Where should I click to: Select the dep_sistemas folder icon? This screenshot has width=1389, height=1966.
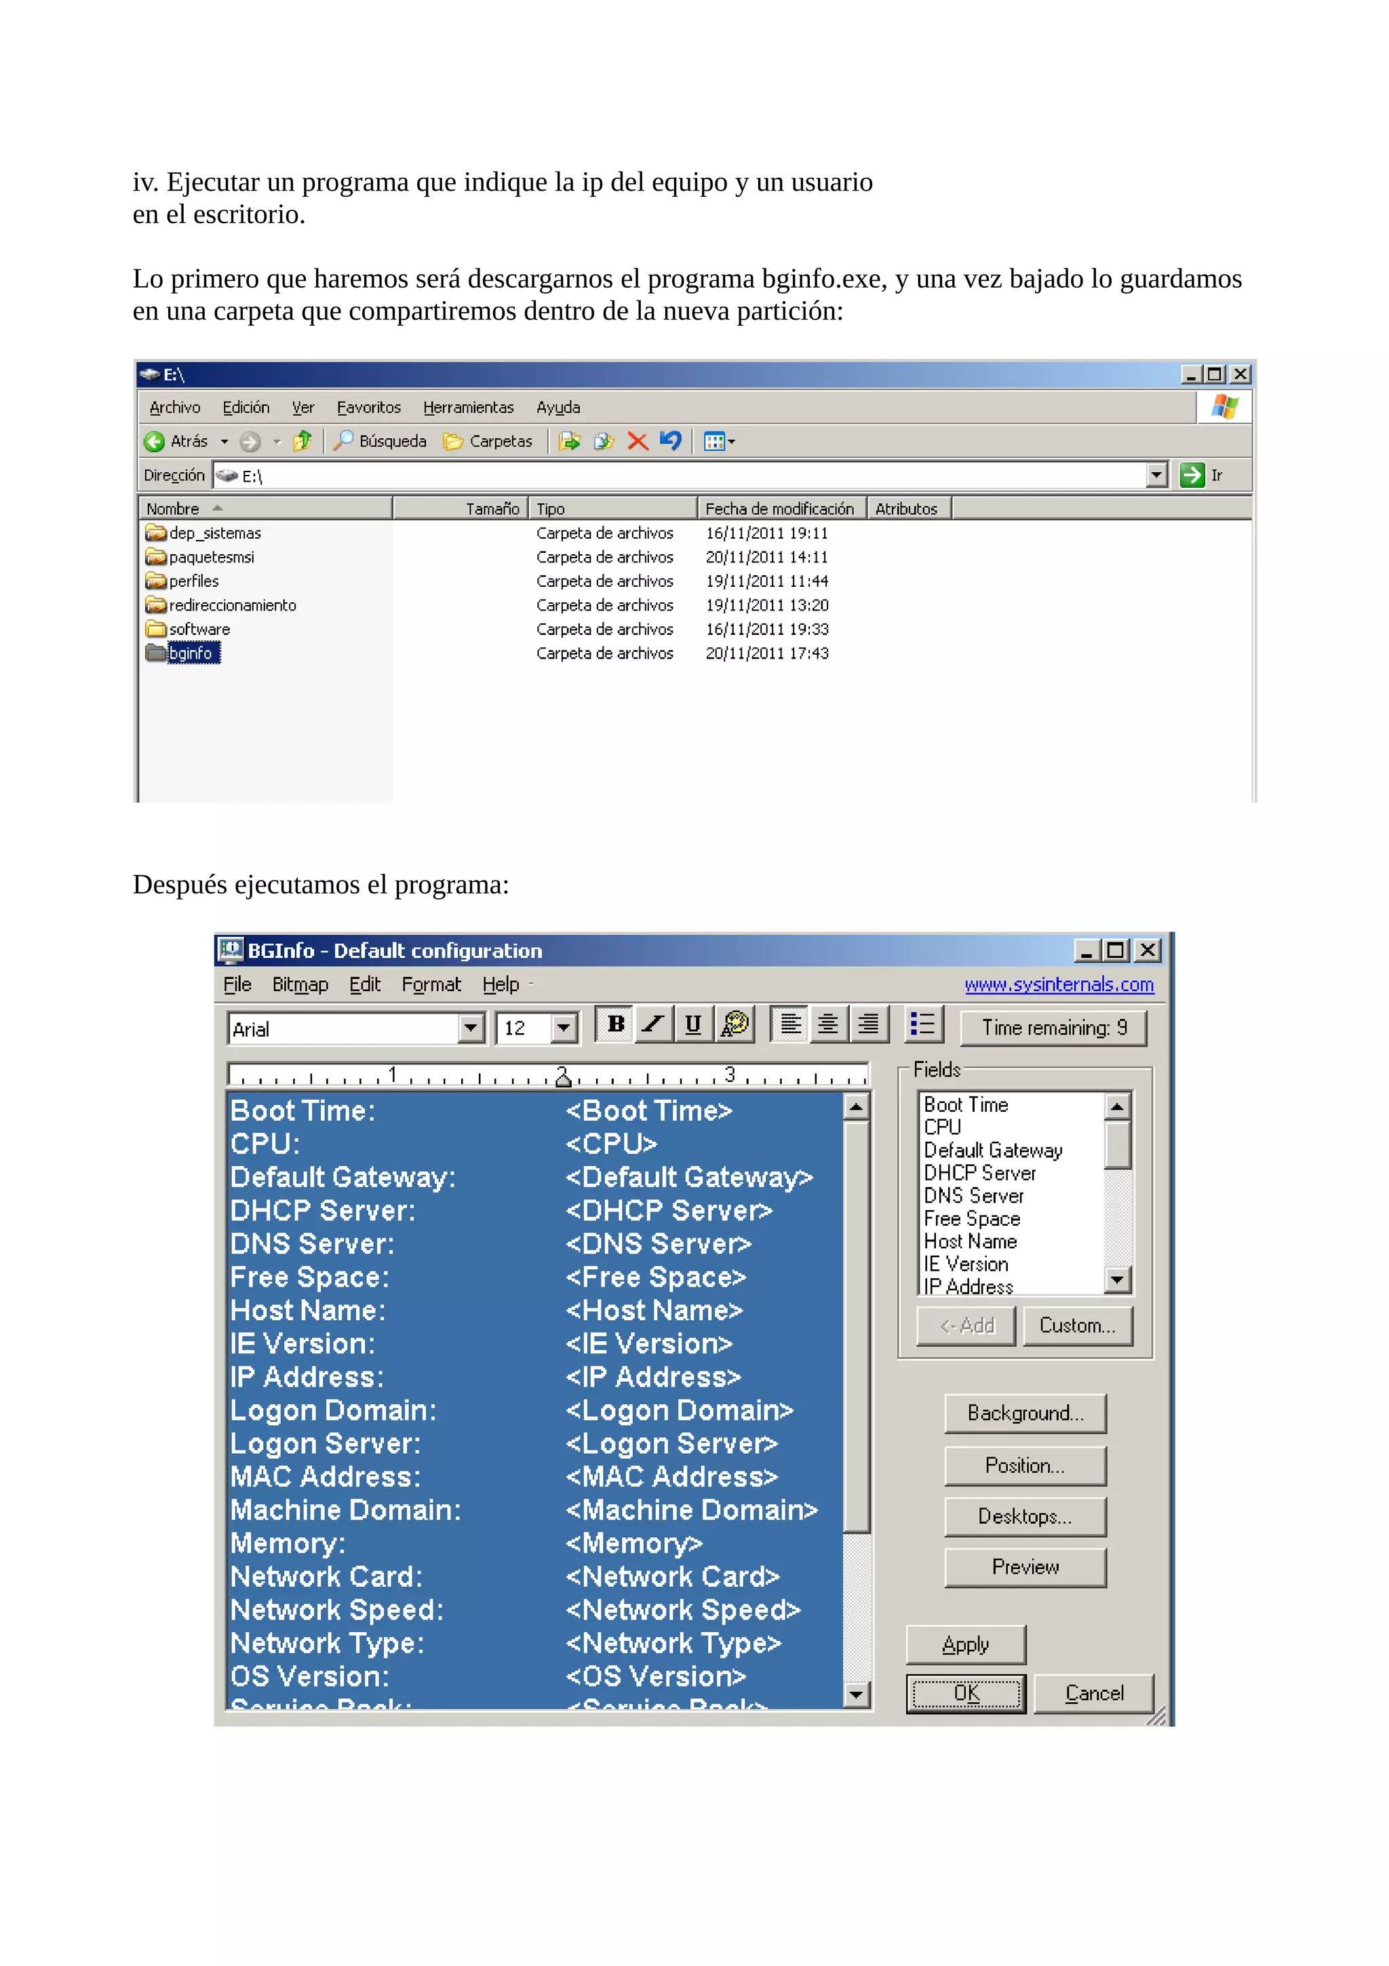[156, 533]
